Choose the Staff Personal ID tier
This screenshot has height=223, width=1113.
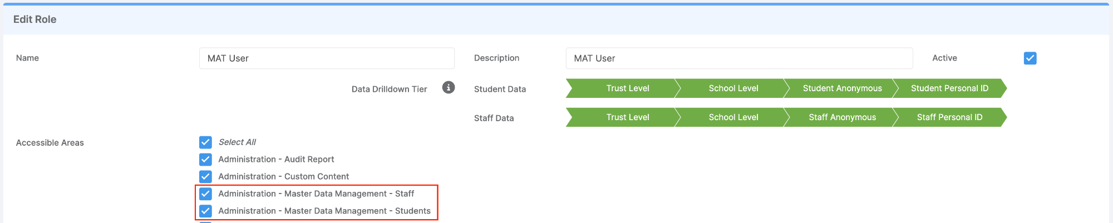coord(949,117)
